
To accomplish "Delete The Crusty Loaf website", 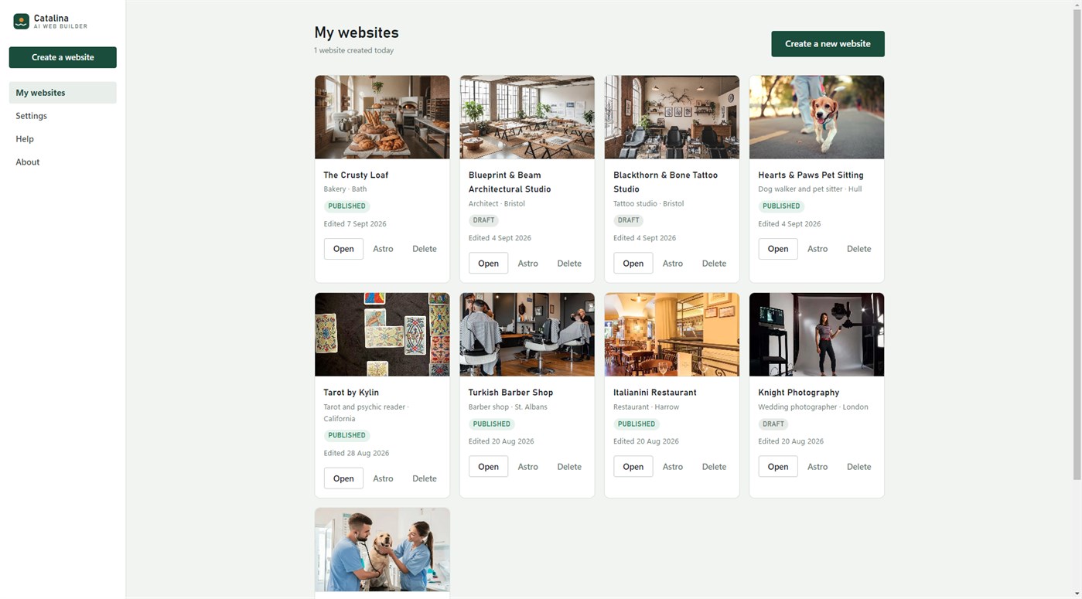I will point(425,249).
